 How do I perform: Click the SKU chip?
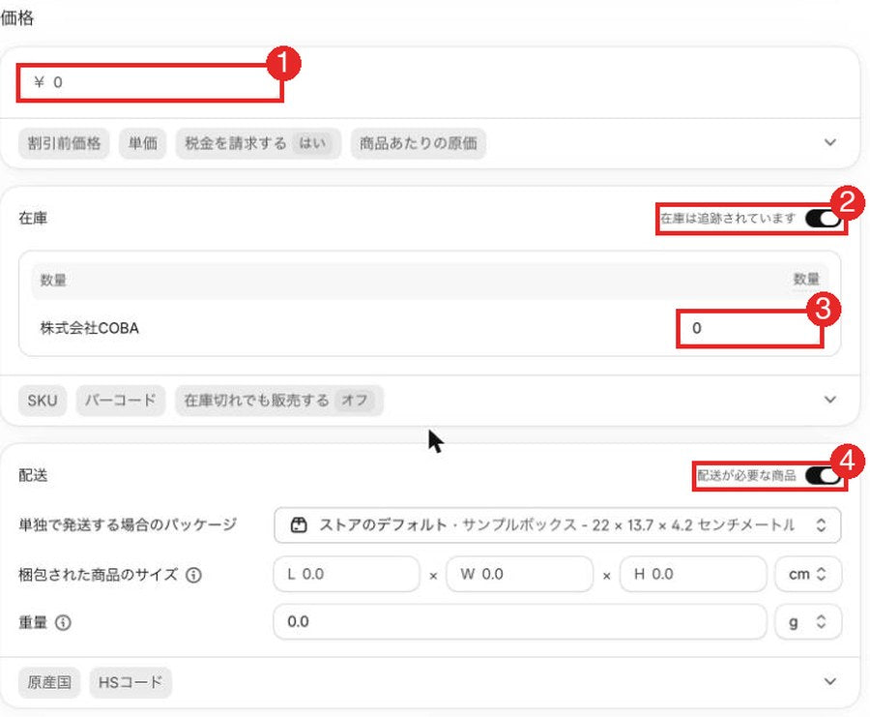pyautogui.click(x=43, y=401)
